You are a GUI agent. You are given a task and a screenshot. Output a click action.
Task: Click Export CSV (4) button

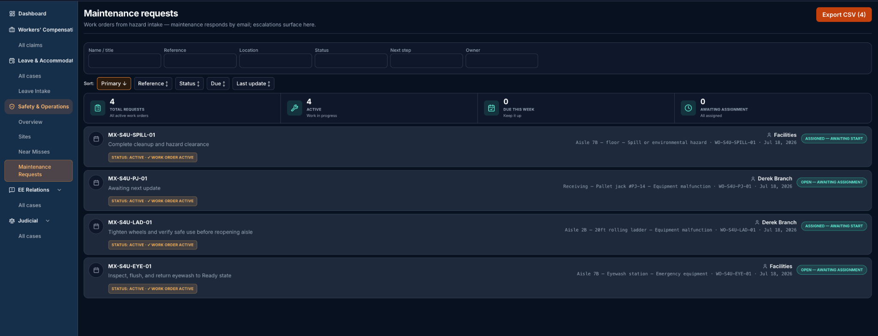tap(844, 15)
